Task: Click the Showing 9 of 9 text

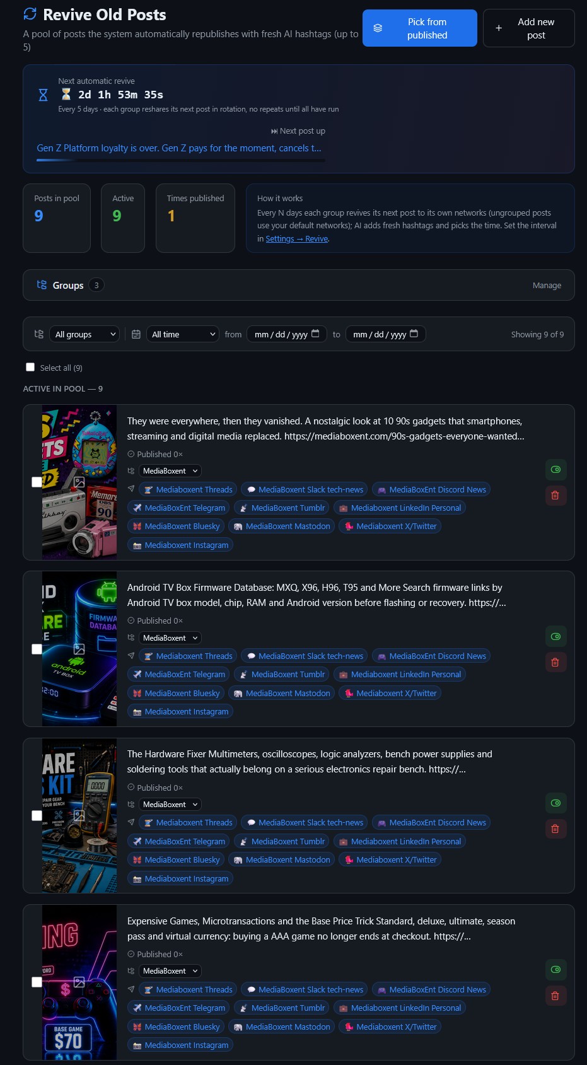Action: [537, 334]
